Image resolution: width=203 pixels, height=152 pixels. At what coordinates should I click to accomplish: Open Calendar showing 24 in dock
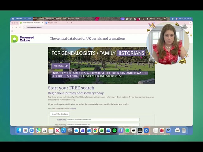(x=44, y=130)
